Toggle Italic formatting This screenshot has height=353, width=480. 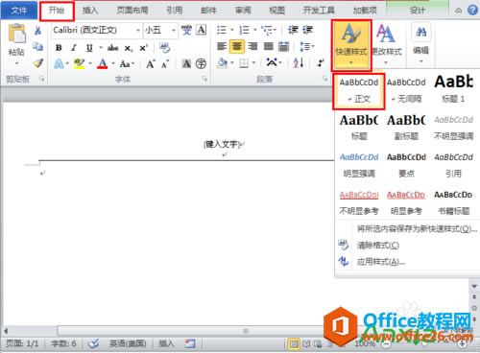pos(74,48)
